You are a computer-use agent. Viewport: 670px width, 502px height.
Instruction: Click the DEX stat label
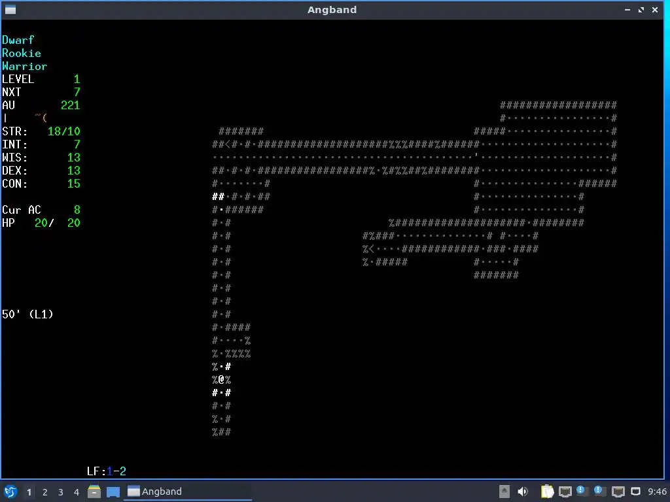[x=14, y=171]
